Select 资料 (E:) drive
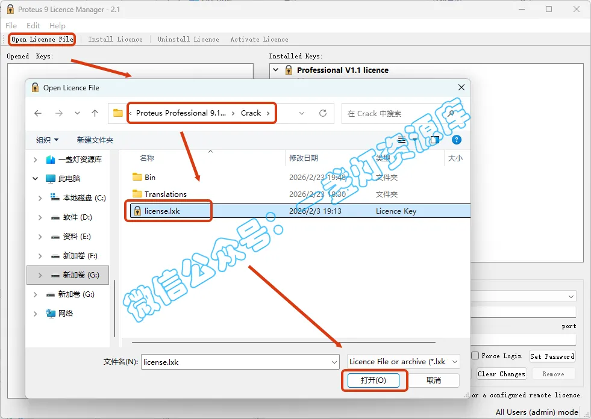The width and height of the screenshot is (591, 419). pyautogui.click(x=77, y=237)
